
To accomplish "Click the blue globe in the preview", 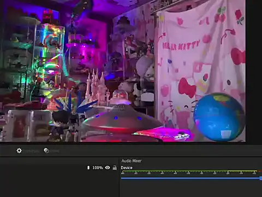I will pyautogui.click(x=219, y=117).
